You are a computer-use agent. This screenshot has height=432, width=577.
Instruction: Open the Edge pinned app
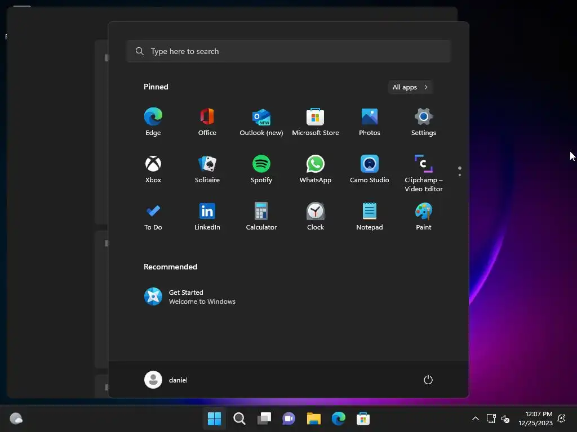click(153, 122)
